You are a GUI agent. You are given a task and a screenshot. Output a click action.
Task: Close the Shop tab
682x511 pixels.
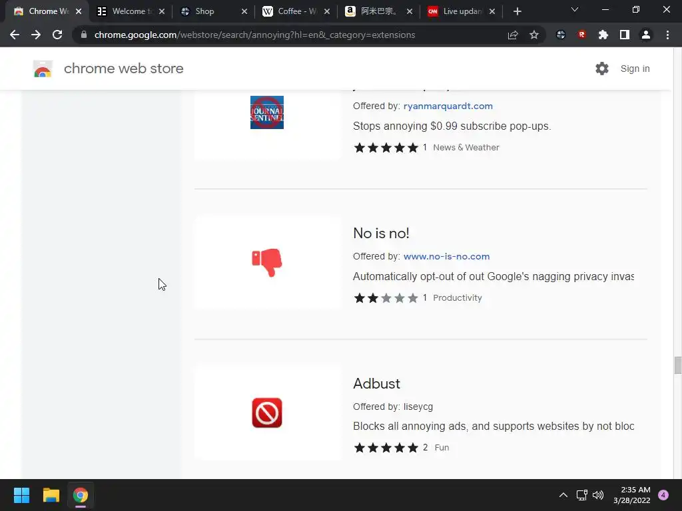pyautogui.click(x=244, y=11)
